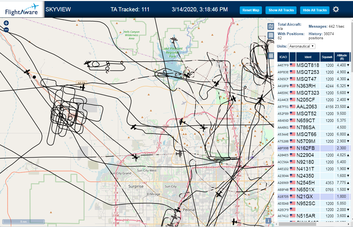The image size is (353, 227).
Task: Select the MSQT66 aircraft row
Action: [314, 134]
